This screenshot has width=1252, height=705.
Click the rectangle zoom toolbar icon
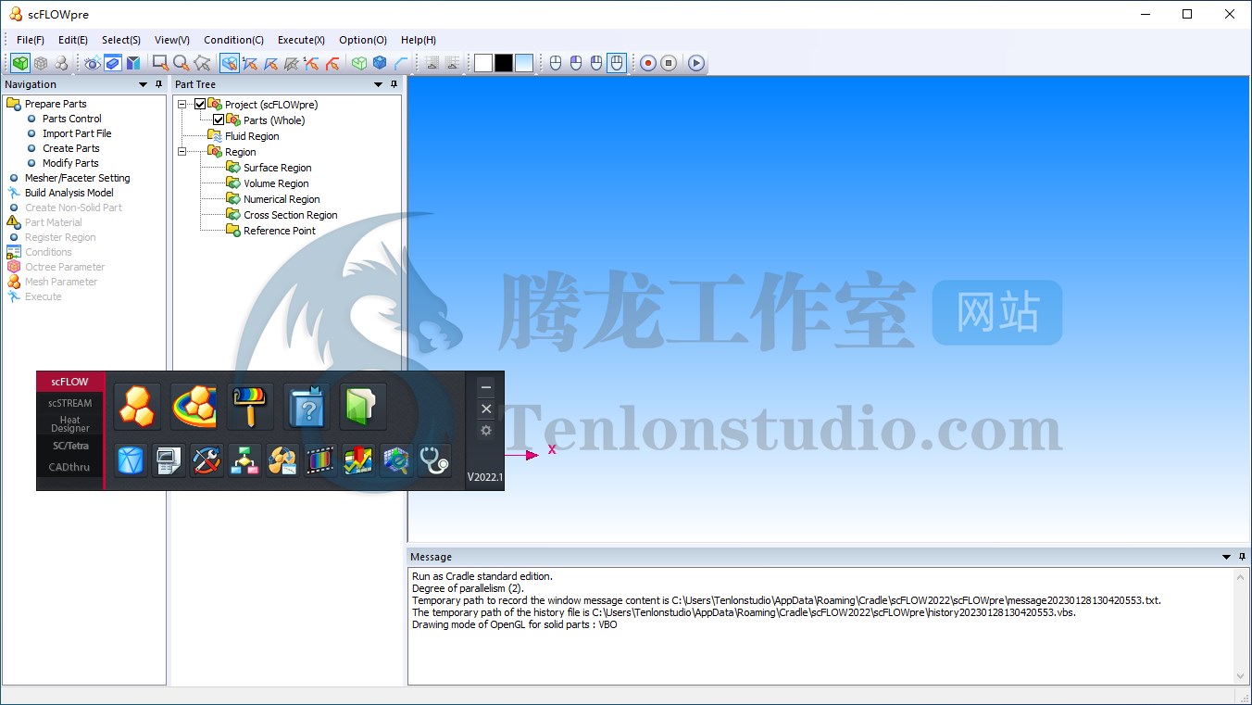coord(160,63)
